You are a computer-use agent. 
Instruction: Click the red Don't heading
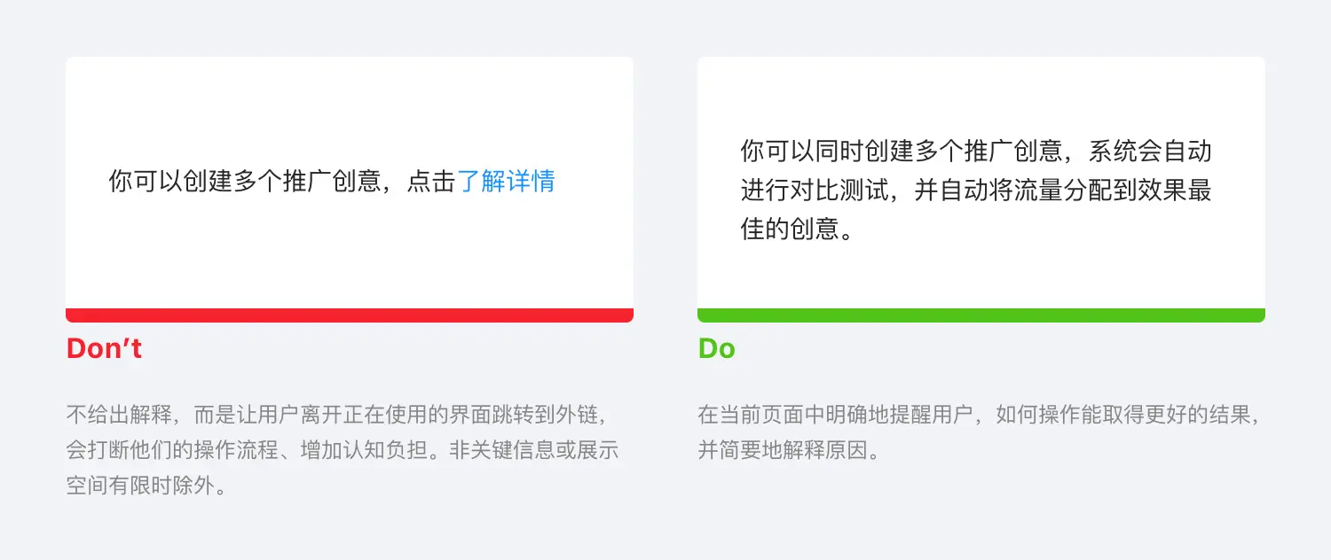coord(104,349)
